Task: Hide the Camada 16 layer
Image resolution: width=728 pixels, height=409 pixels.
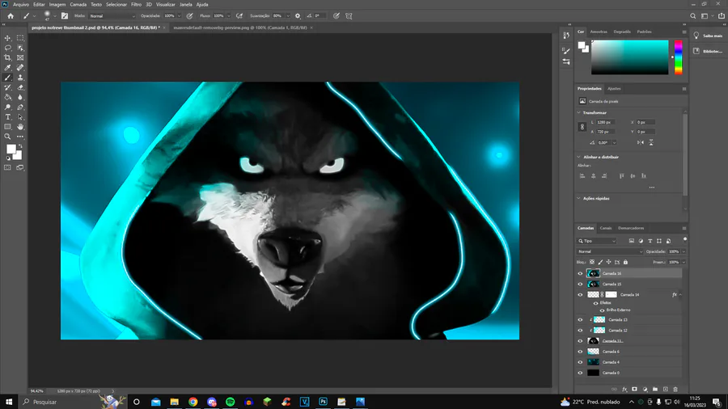Action: [580, 273]
